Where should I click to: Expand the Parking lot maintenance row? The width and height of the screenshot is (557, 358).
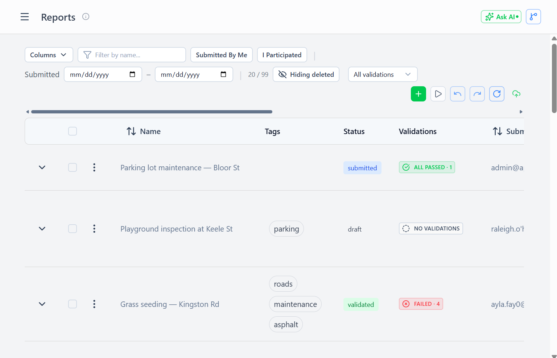tap(42, 167)
